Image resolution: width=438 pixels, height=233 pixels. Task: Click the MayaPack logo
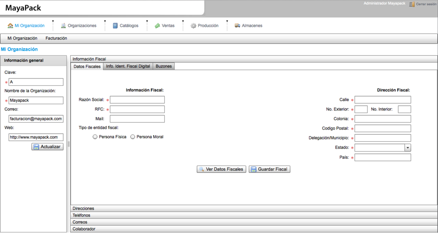coord(23,8)
